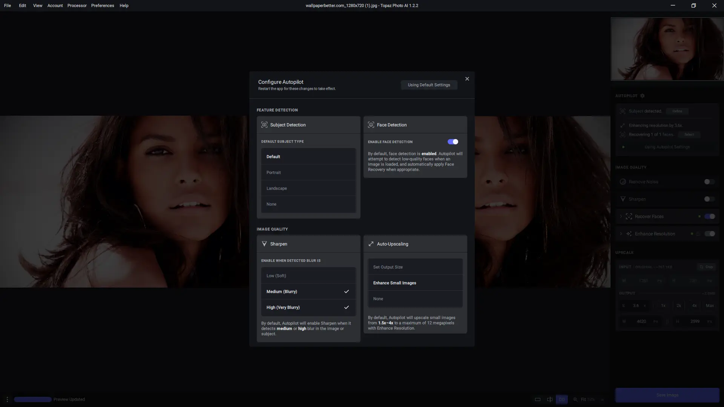Click the Subject Detection icon in dialog
Viewport: 724px width, 407px height.
pos(264,125)
